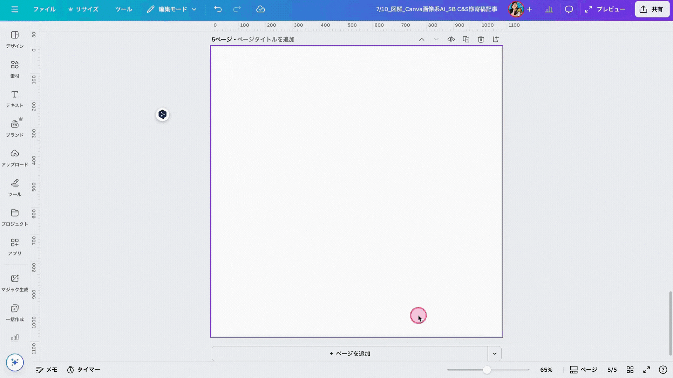Open the アップロード uploads panel
The width and height of the screenshot is (673, 378).
(14, 158)
